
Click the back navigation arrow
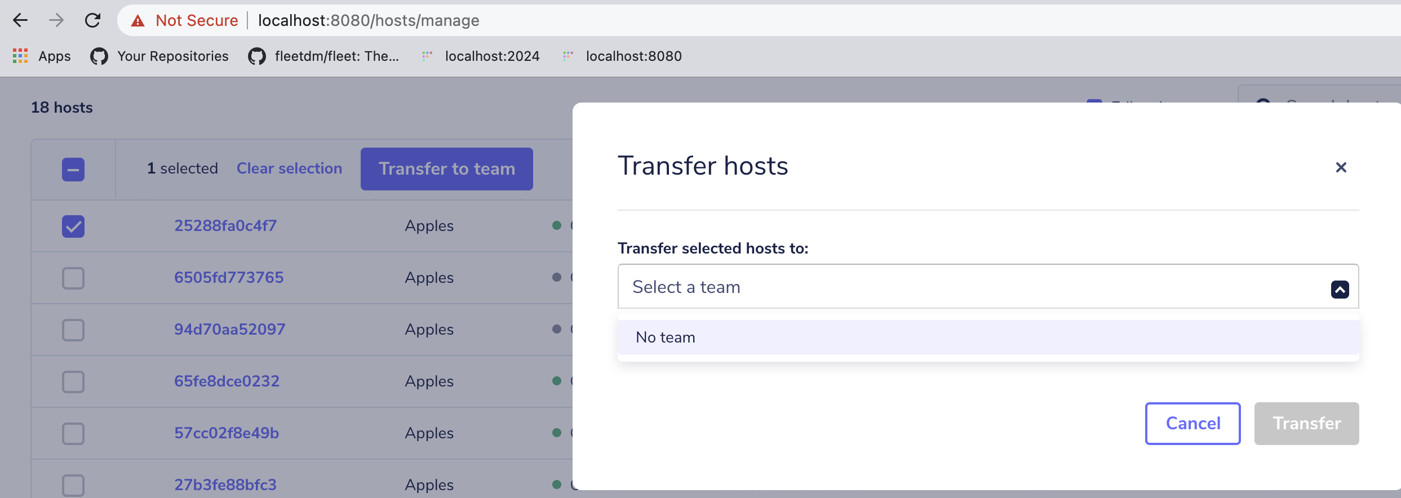(20, 20)
